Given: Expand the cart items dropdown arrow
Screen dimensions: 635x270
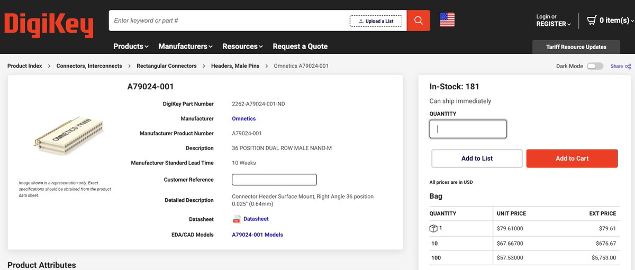Looking at the screenshot, I should [x=632, y=21].
